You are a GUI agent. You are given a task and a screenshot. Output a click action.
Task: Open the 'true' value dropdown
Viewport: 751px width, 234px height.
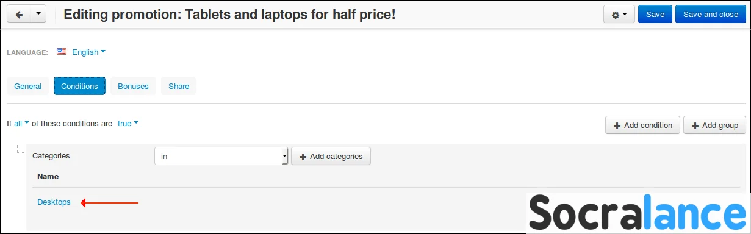(x=128, y=123)
